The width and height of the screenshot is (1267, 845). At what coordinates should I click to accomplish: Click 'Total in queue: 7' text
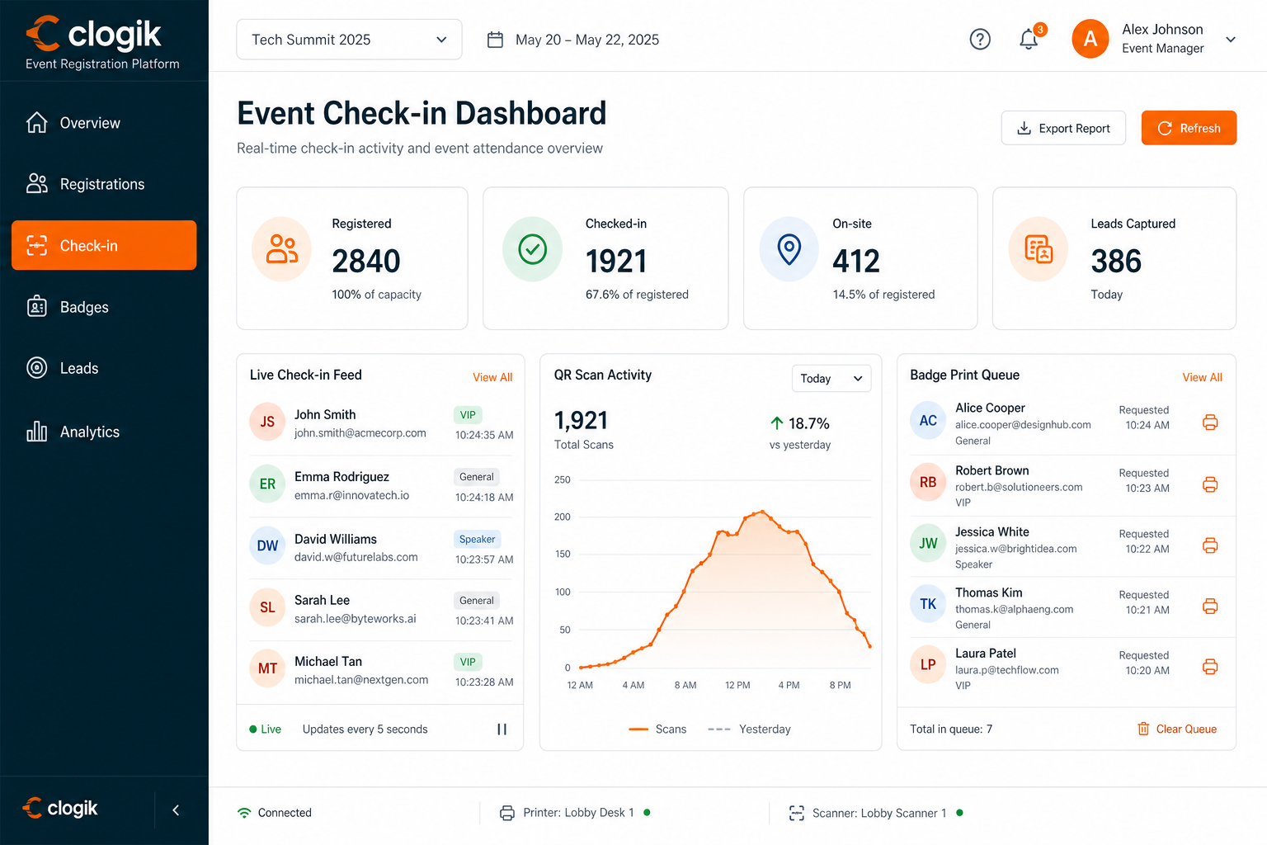(x=951, y=729)
